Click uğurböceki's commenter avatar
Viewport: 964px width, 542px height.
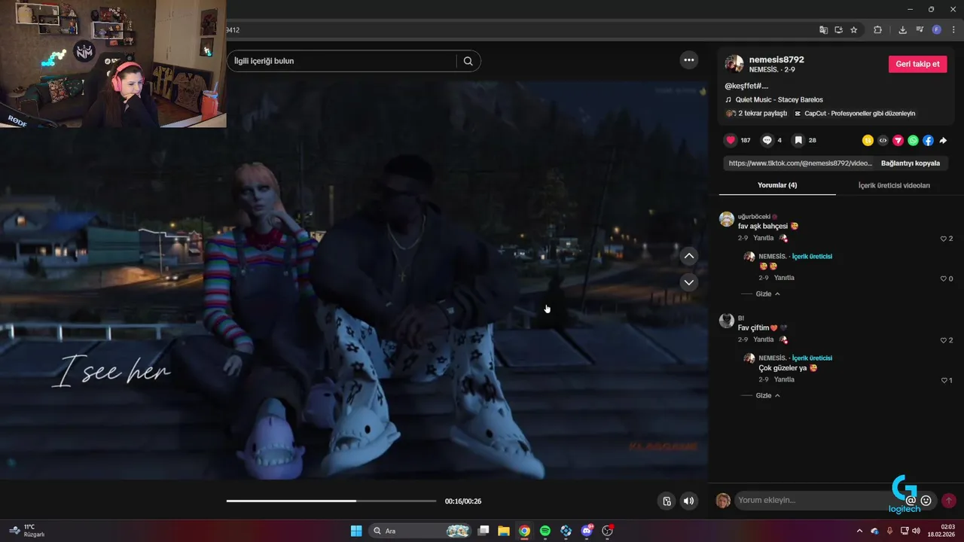tap(727, 219)
